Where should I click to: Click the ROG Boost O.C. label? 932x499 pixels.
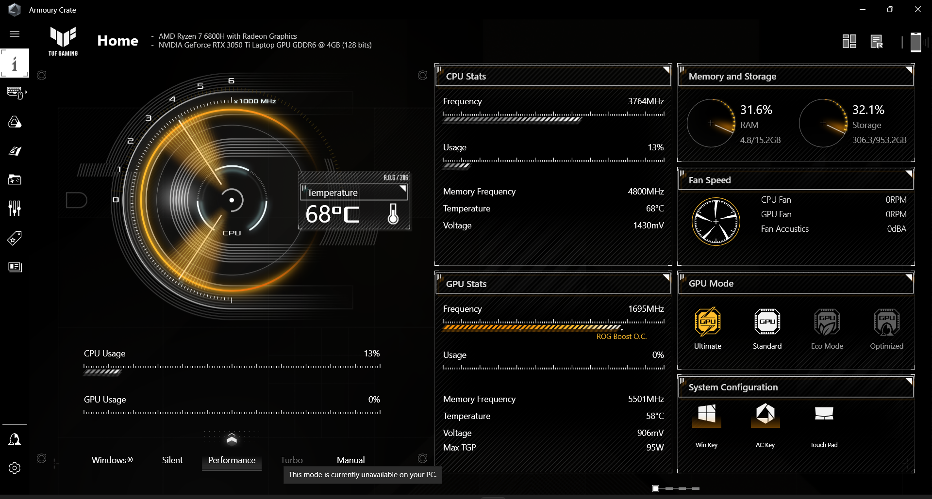[x=622, y=337]
